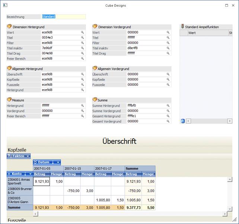
Task: Open color picker for Gesamt Hintergrund ffffe1
Action: pos(168,116)
